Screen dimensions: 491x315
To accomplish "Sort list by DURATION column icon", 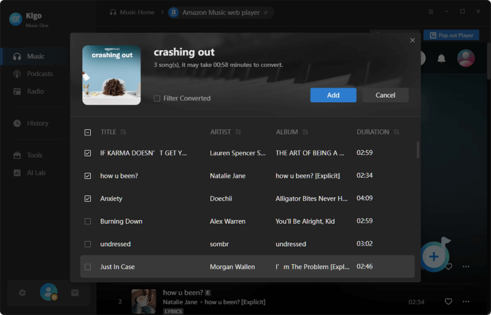I will click(x=396, y=132).
